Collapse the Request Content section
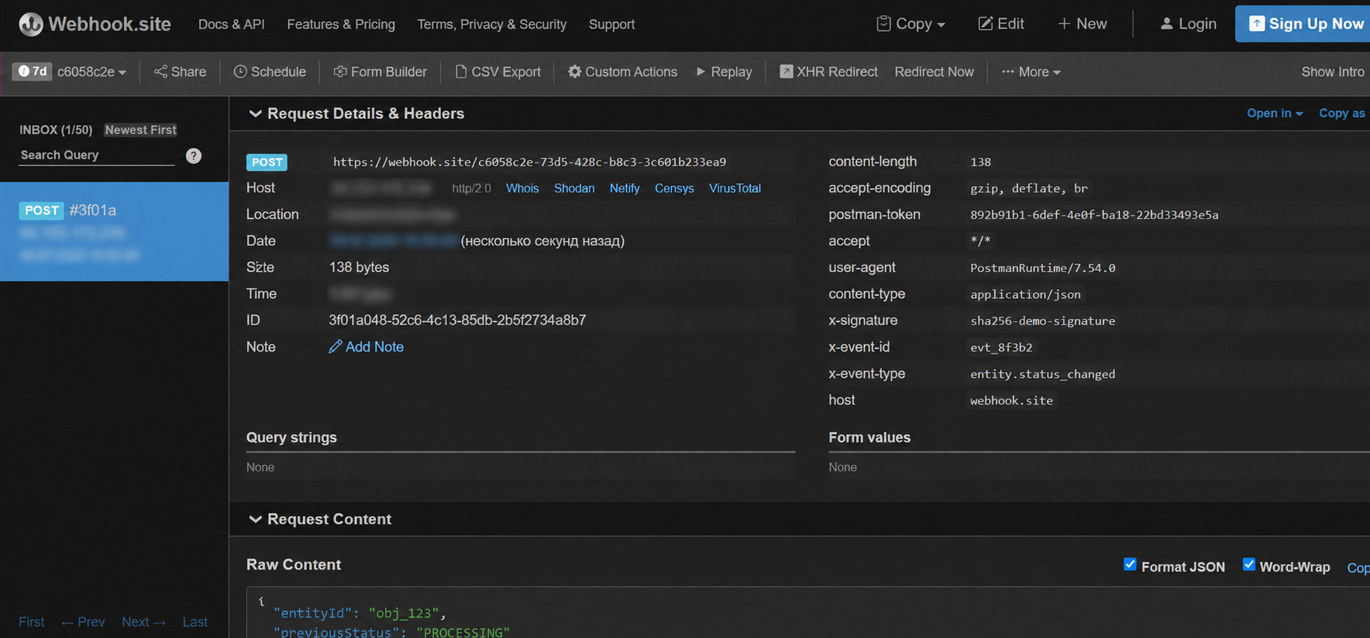This screenshot has height=638, width=1370. [319, 519]
